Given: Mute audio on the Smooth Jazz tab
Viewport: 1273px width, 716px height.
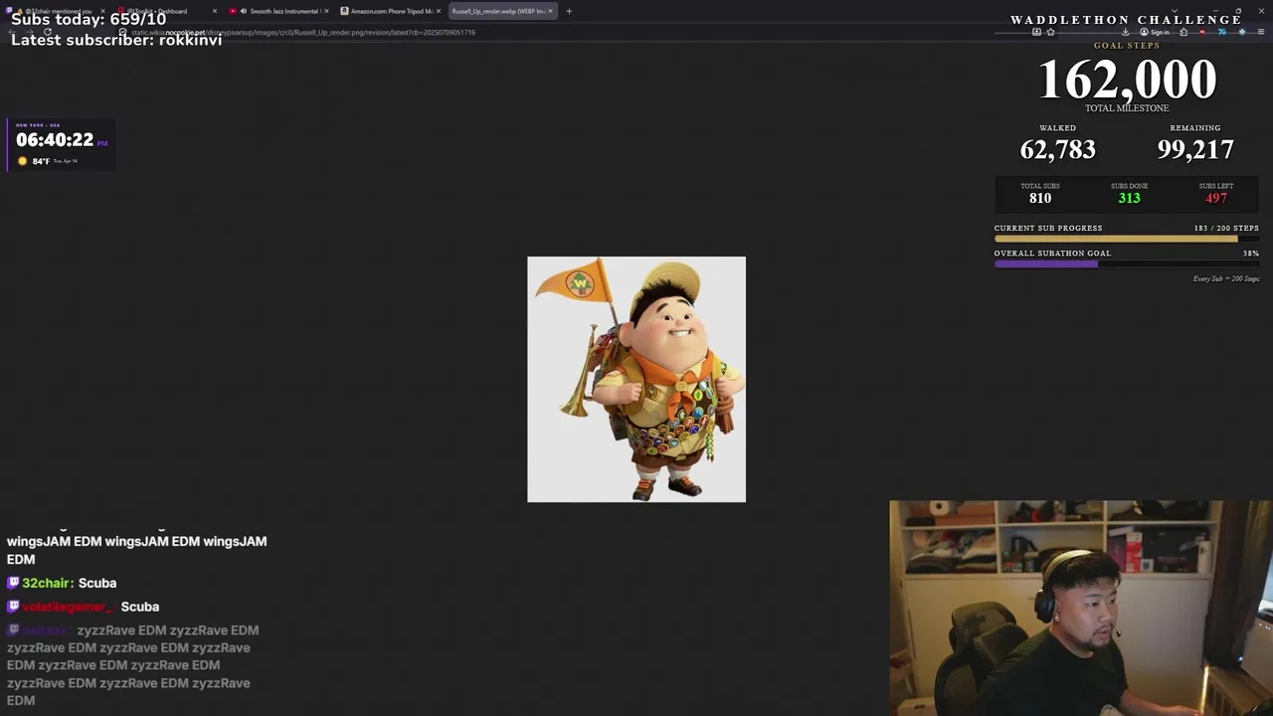Looking at the screenshot, I should point(244,11).
